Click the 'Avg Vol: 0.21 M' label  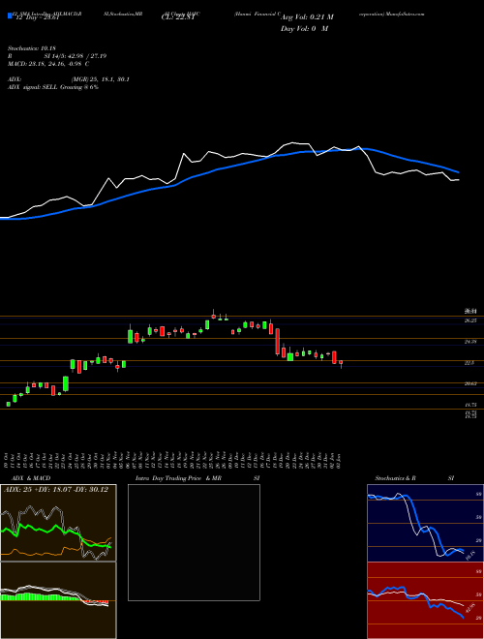(307, 17)
